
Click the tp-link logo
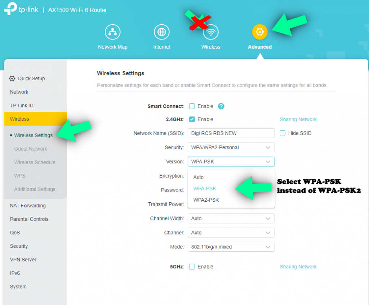click(x=21, y=10)
